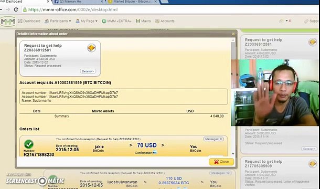Select the Dashboard browser tab

(x=24, y=2)
